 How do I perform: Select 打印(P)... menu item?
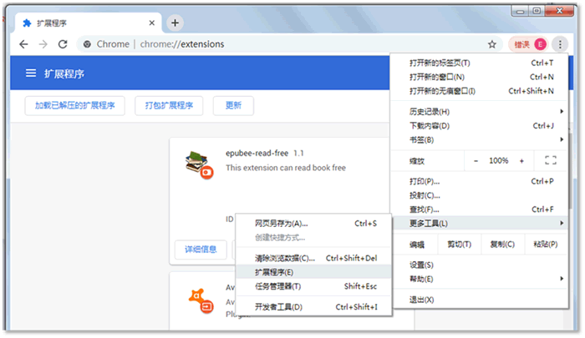pos(480,181)
